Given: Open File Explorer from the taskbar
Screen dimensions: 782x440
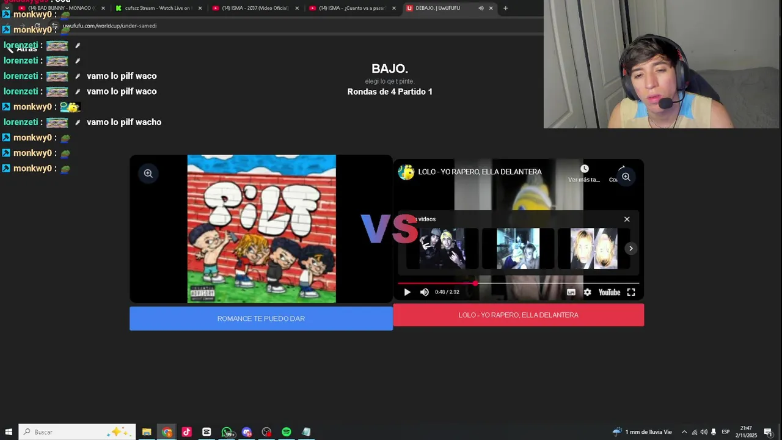Looking at the screenshot, I should [x=147, y=432].
